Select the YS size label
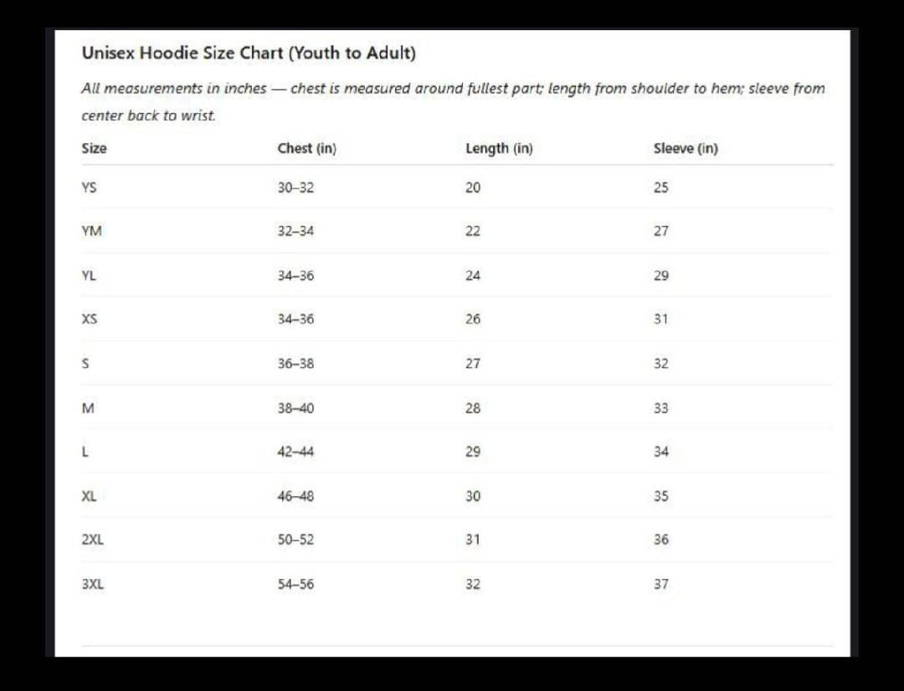The width and height of the screenshot is (904, 691). pyautogui.click(x=89, y=187)
